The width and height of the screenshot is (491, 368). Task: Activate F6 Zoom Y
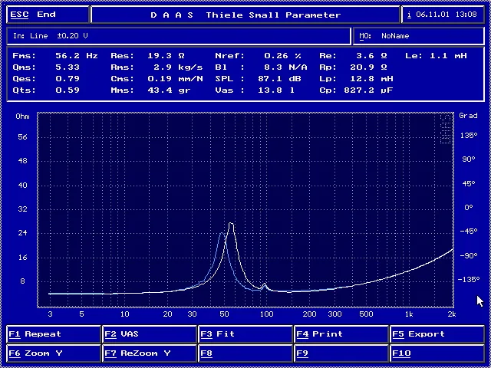54,353
